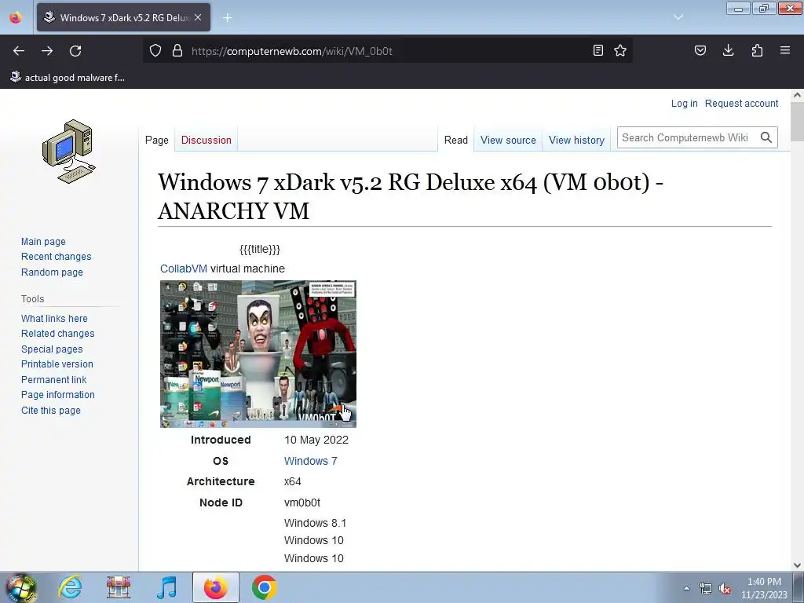
Task: Open the shop-stall icon on taskbar
Action: (x=119, y=587)
